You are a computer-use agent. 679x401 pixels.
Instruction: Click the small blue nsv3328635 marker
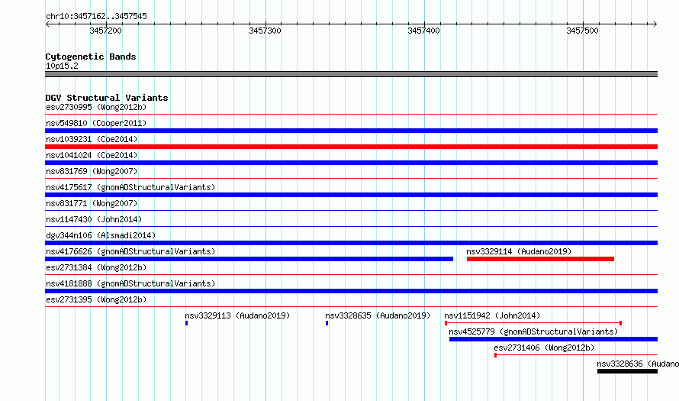pos(327,323)
